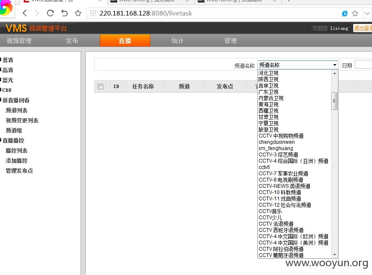Choose 宁夏卫视 from the channel list
This screenshot has width=372, height=275.
(294, 123)
